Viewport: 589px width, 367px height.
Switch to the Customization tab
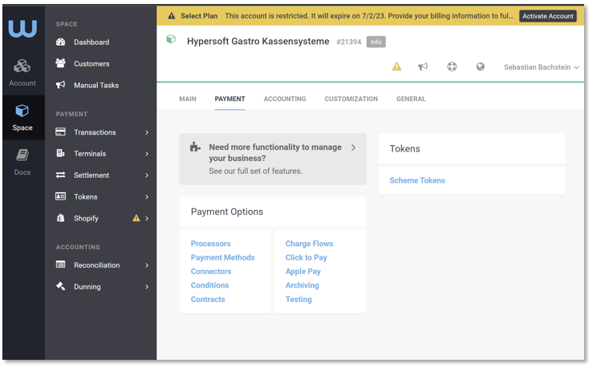click(351, 99)
